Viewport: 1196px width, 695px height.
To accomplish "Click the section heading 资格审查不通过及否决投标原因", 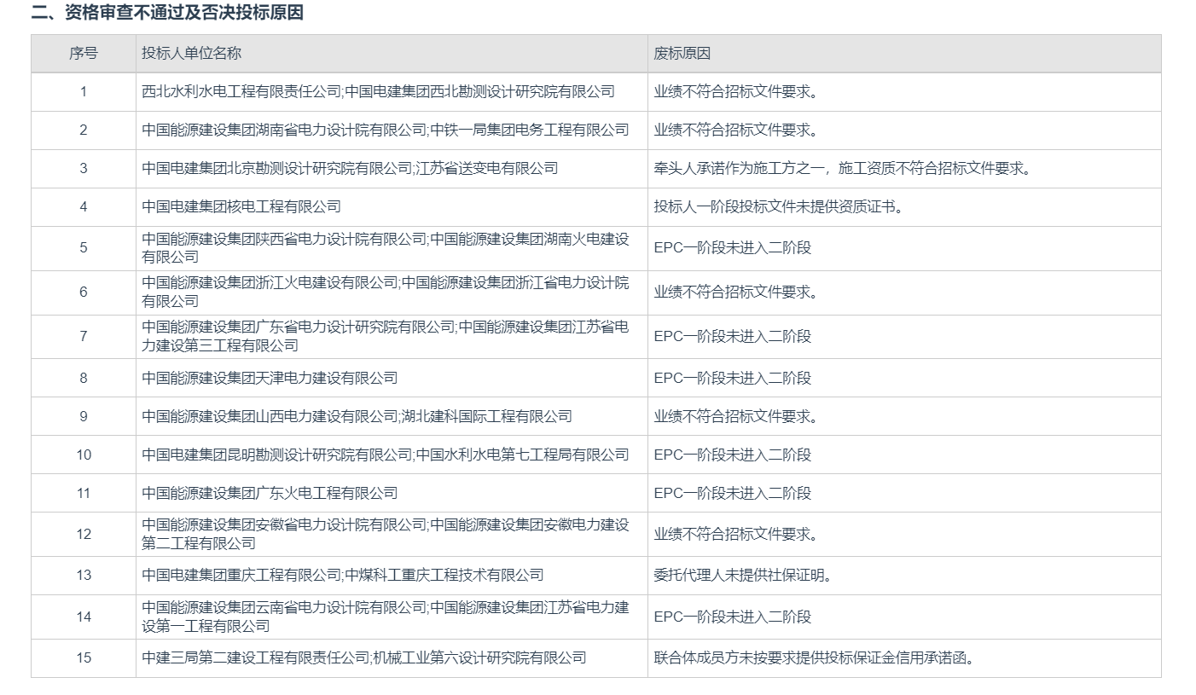I will (167, 13).
